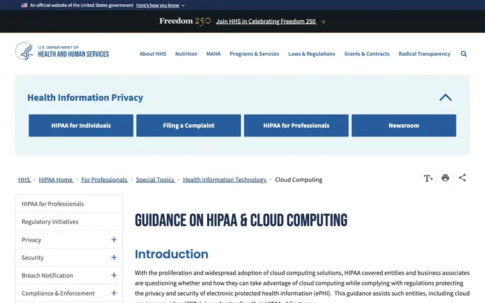485x303 pixels.
Task: Click the print page icon
Action: pos(445,178)
